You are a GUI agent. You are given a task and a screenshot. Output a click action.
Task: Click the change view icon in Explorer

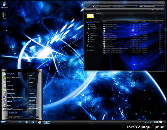tap(152, 10)
